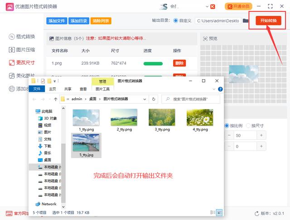Expand the 此电脑 tree node
290x220 pixels.
coord(32,111)
